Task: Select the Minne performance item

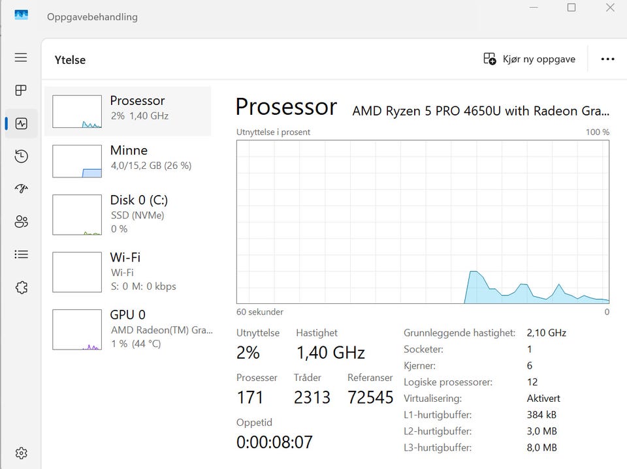Action: pos(128,161)
